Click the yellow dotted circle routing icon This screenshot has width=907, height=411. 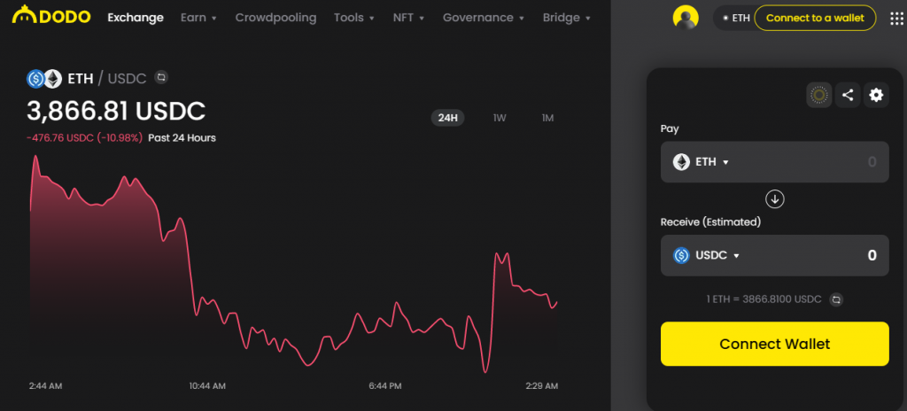pyautogui.click(x=819, y=95)
